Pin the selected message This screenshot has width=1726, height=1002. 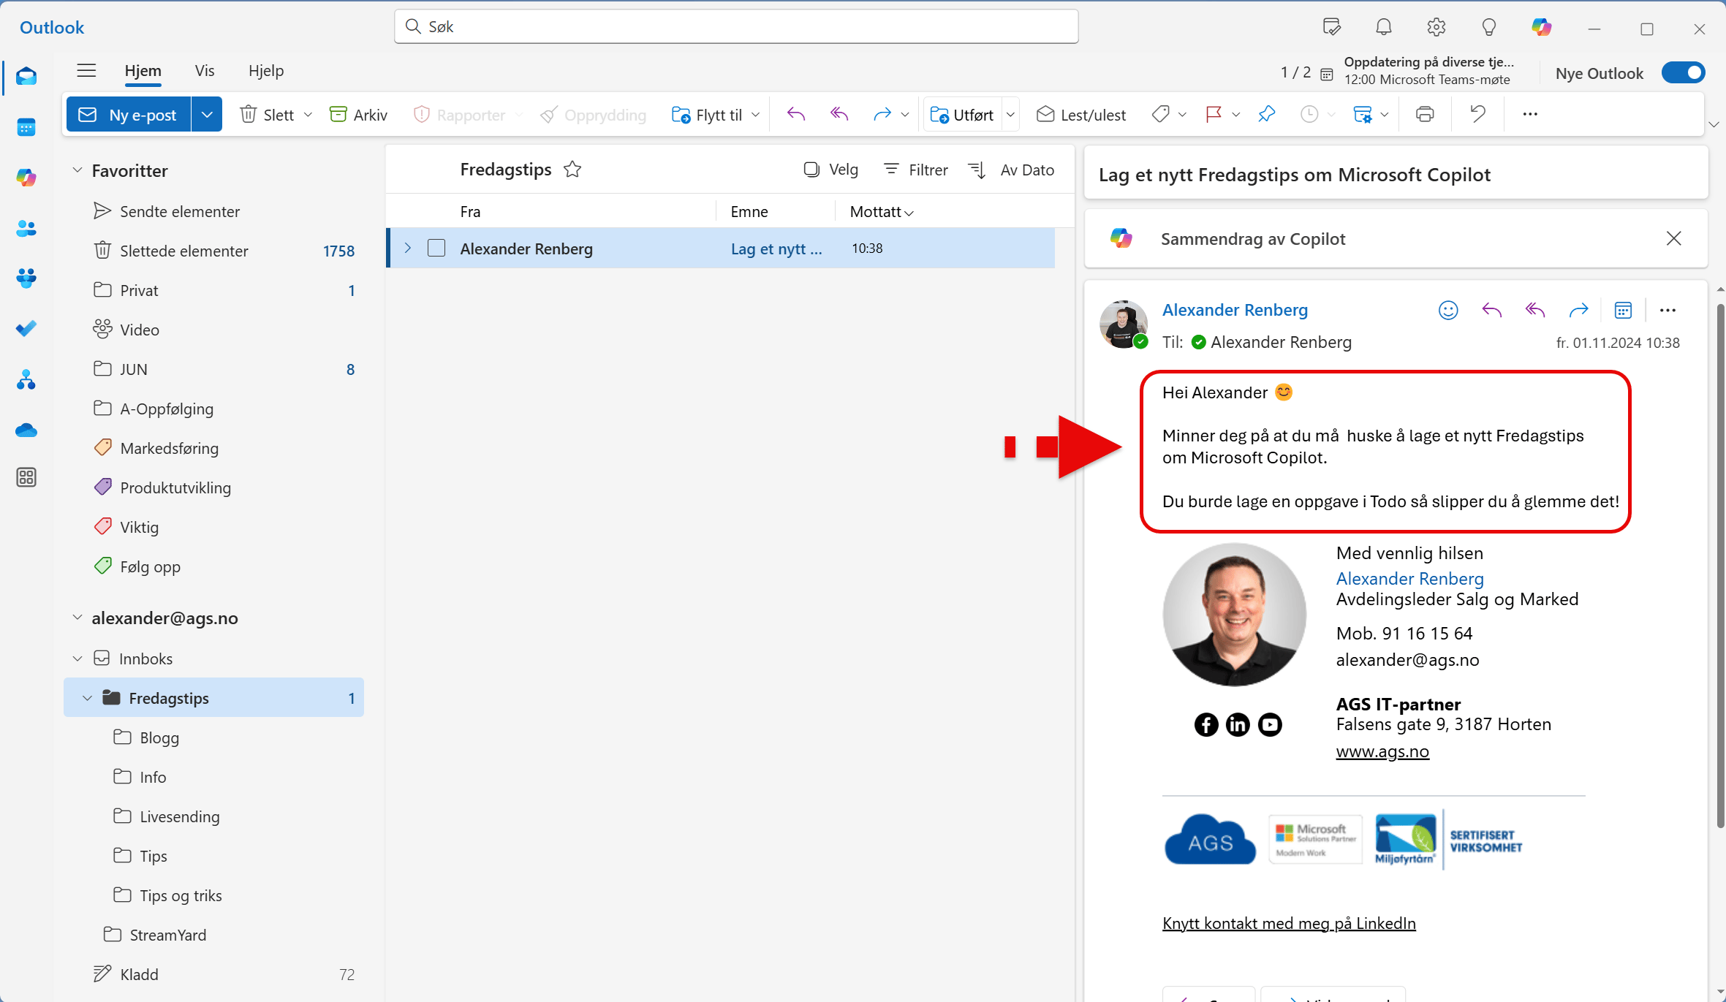click(1267, 114)
